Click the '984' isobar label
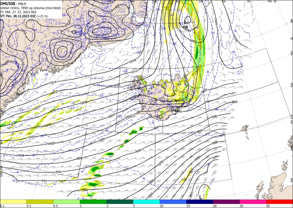Screen dimensions: 293x208 pos(191,170)
